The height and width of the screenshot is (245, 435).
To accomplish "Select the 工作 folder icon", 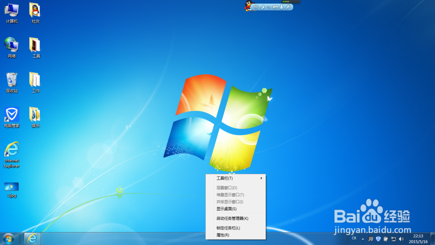I will pyautogui.click(x=35, y=82).
